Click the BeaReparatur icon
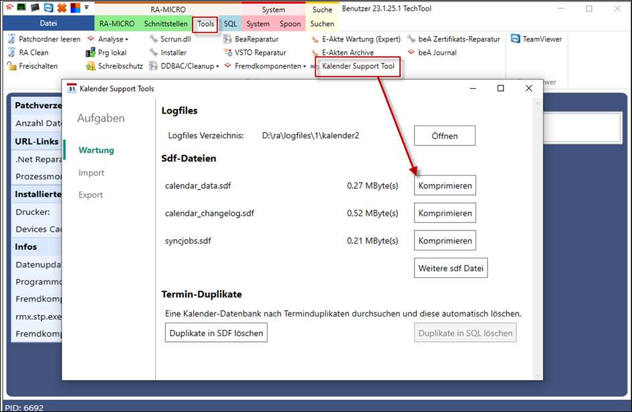This screenshot has height=412, width=632. pos(228,39)
